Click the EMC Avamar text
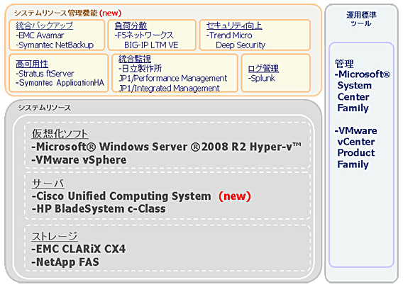Image resolution: width=403 pixels, height=287 pixels. [40, 35]
